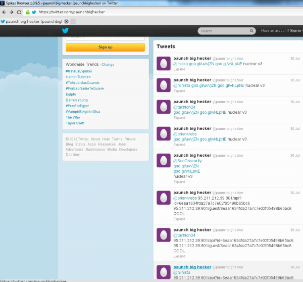The height and width of the screenshot is (282, 303).
Task: Click the egg avatar beside @mikko tweet
Action: pyautogui.click(x=163, y=63)
